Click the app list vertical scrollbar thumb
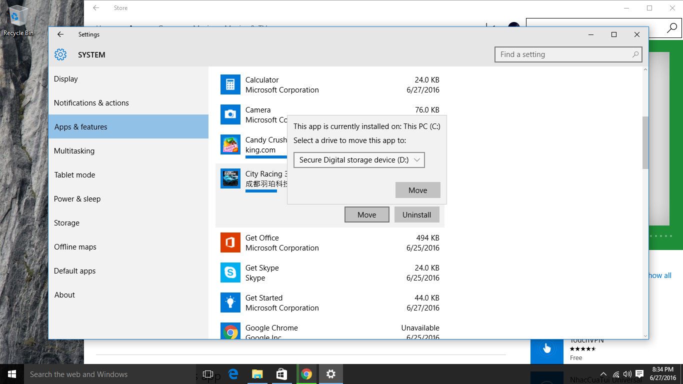Image resolution: width=683 pixels, height=384 pixels. click(x=645, y=142)
